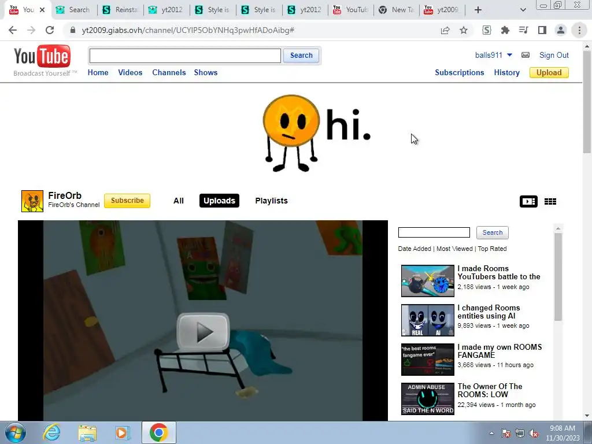Screen dimensions: 592x444
Task: Open the inbox envelope icon
Action: (x=525, y=55)
